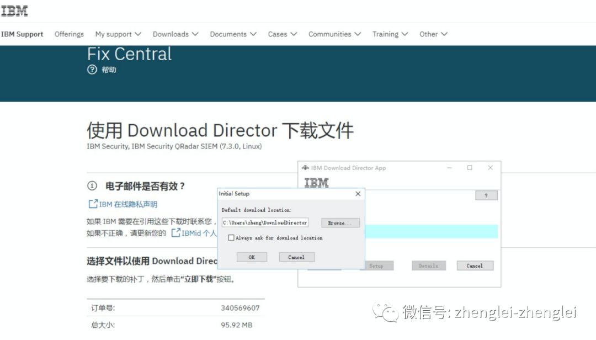This screenshot has width=596, height=340.
Task: Click the external link icon next to IBMid
Action: [x=175, y=233]
